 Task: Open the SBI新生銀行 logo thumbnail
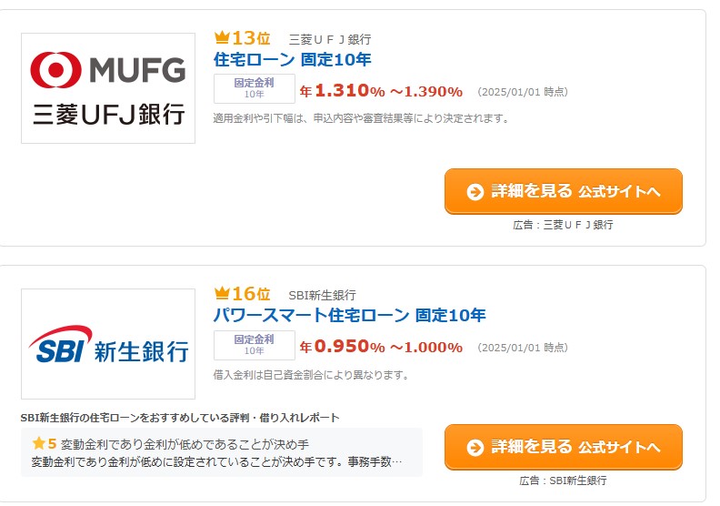point(108,344)
